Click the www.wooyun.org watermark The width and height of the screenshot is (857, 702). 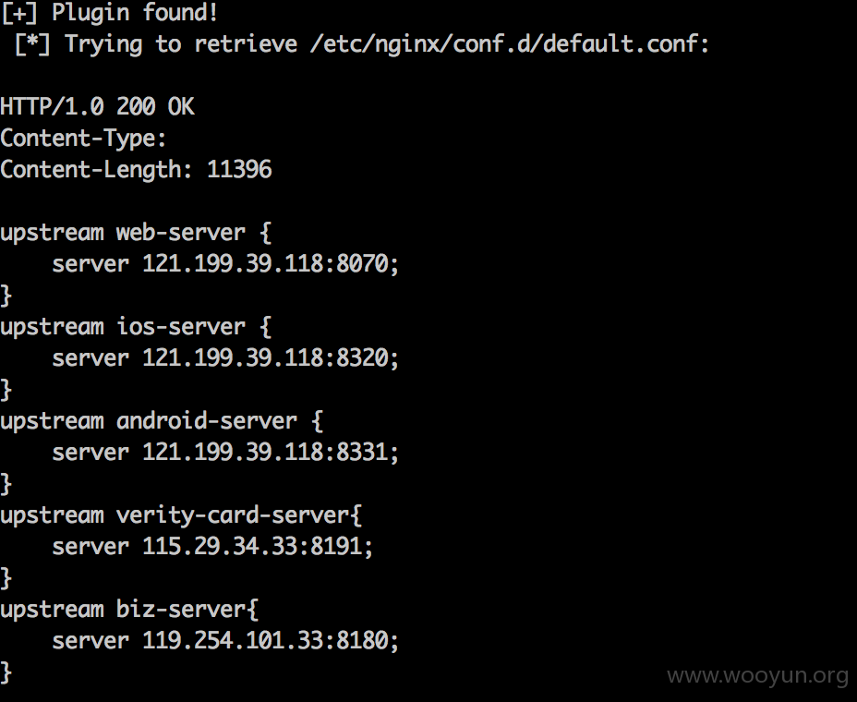pos(758,677)
